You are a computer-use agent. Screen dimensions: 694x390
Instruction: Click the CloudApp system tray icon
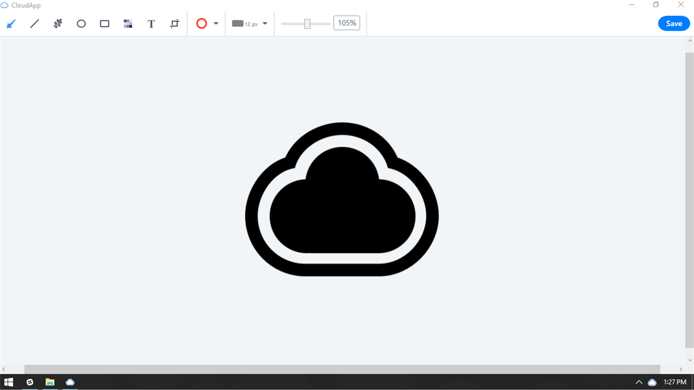652,382
